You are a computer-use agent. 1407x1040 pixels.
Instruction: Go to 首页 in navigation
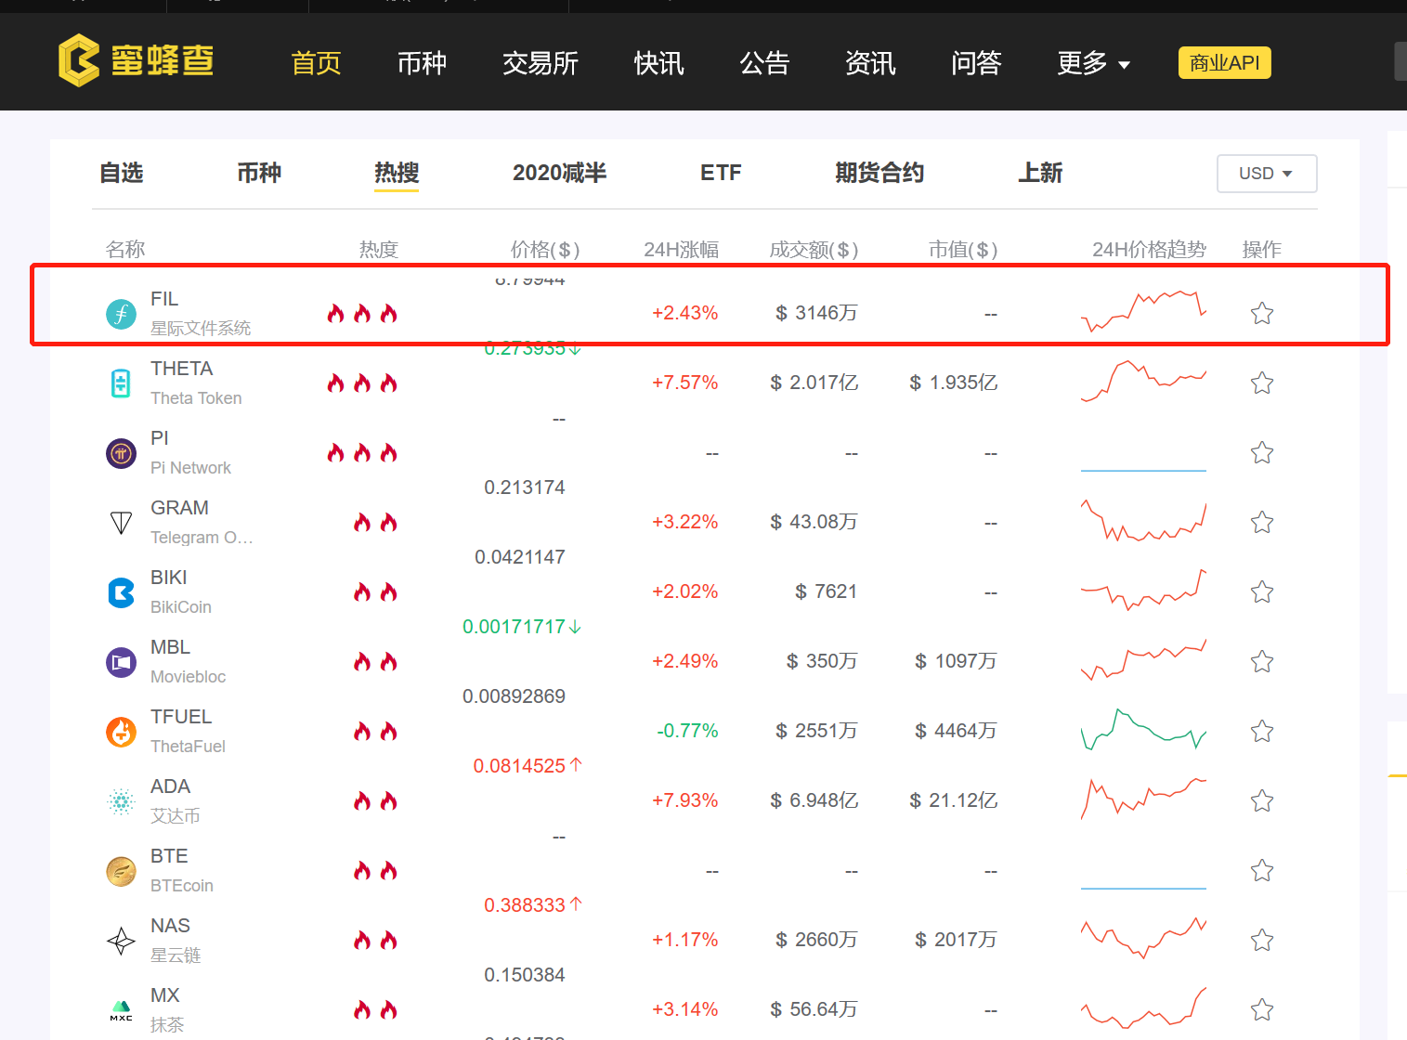point(316,63)
